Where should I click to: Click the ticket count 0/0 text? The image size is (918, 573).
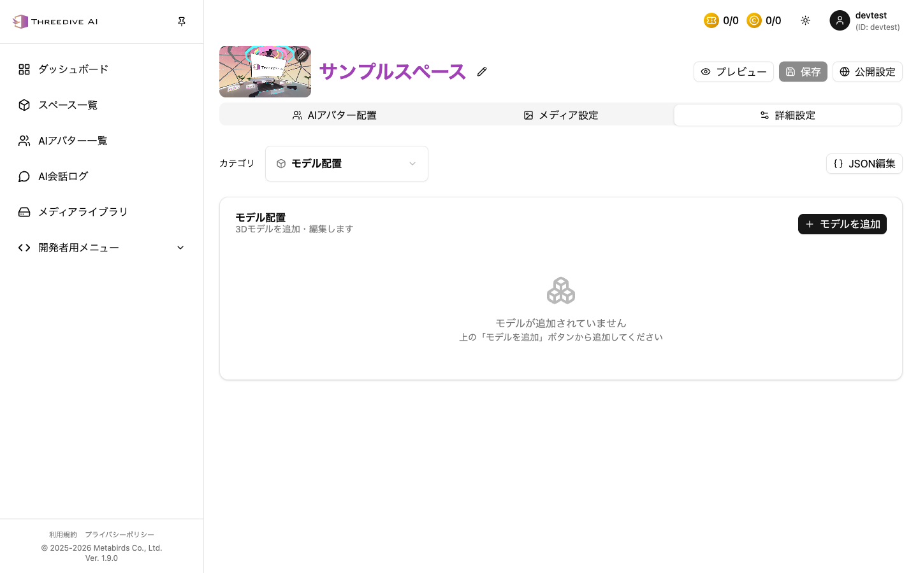click(731, 21)
